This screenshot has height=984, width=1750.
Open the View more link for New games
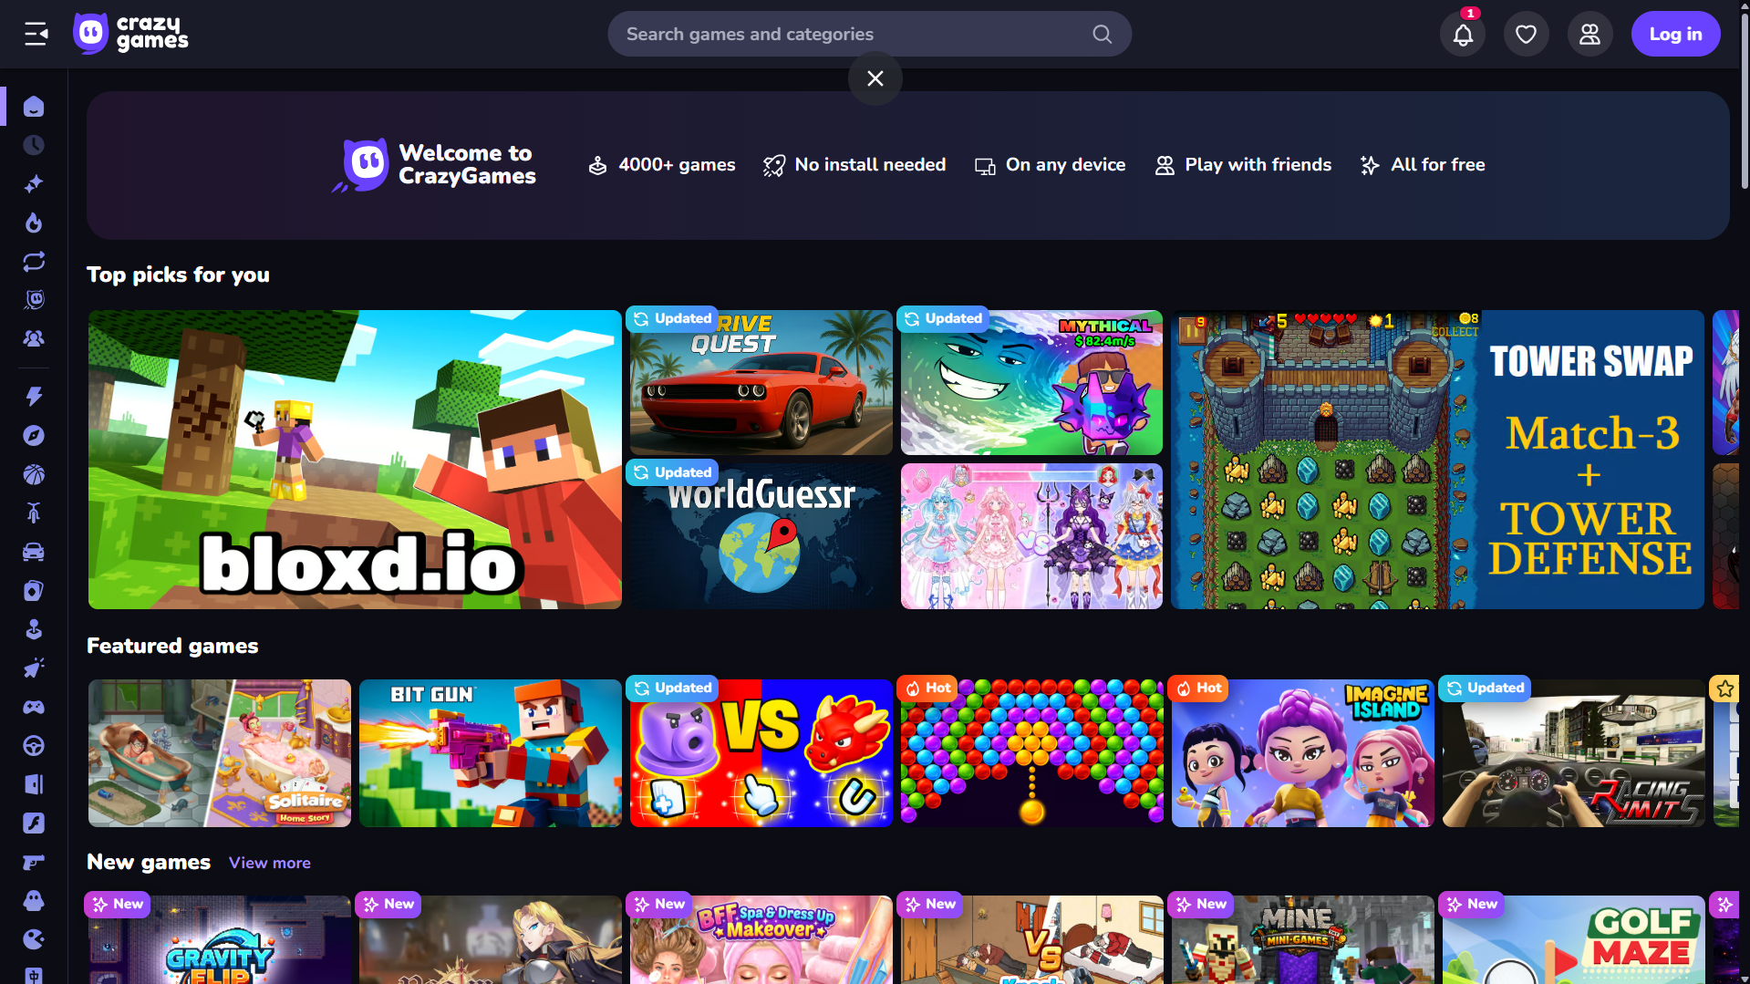pos(269,863)
